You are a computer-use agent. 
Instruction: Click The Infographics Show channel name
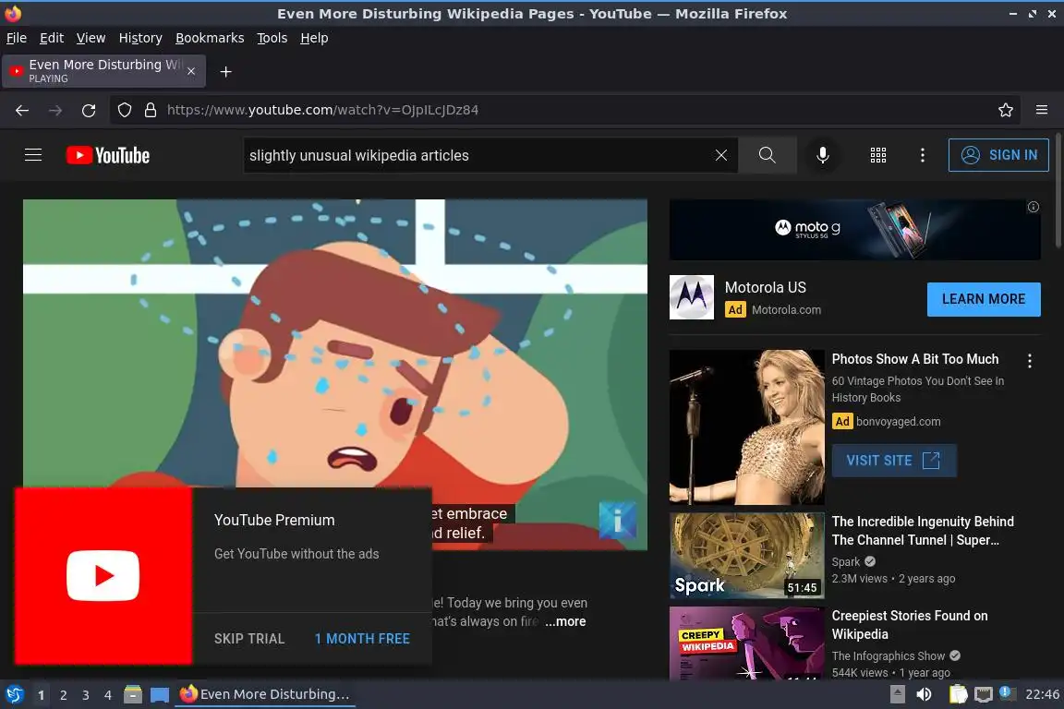pos(889,656)
